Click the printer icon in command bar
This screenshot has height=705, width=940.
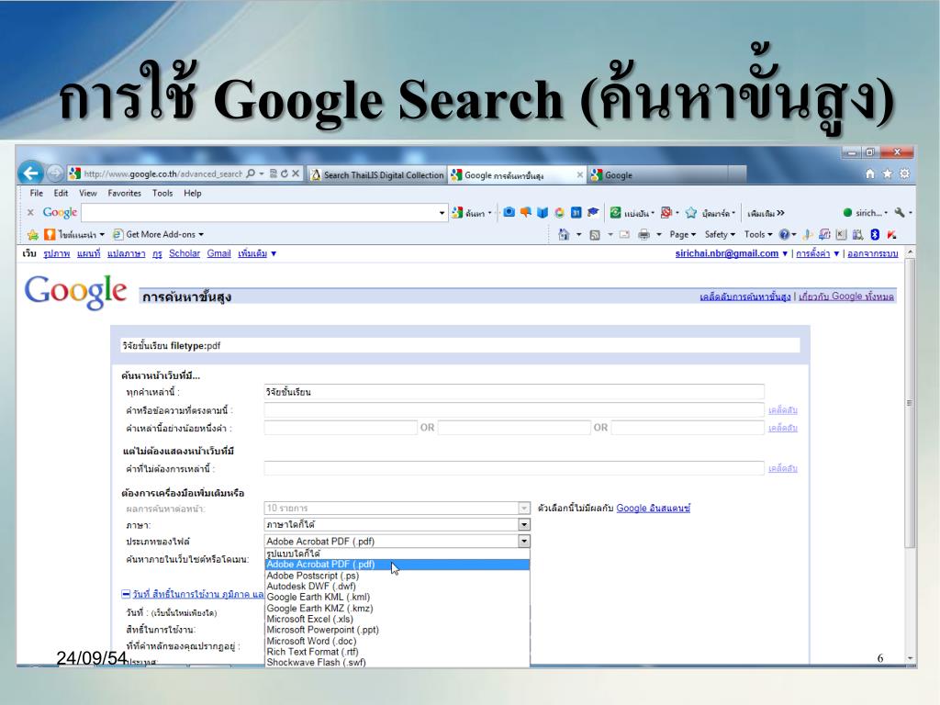click(x=643, y=234)
